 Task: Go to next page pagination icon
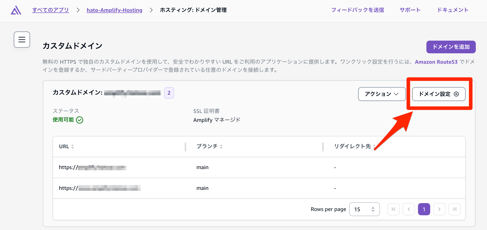[439, 209]
